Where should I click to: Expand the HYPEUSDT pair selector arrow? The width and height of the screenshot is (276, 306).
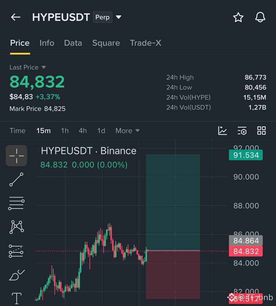(118, 17)
